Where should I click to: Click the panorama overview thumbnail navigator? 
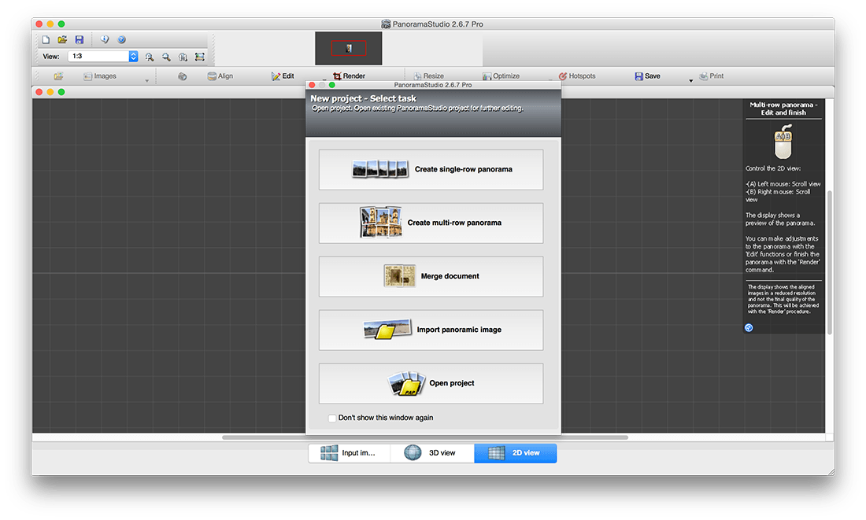[x=349, y=48]
